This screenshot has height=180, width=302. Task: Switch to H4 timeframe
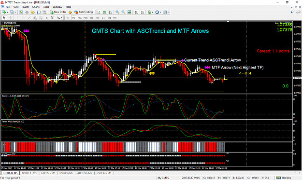coord(97,18)
